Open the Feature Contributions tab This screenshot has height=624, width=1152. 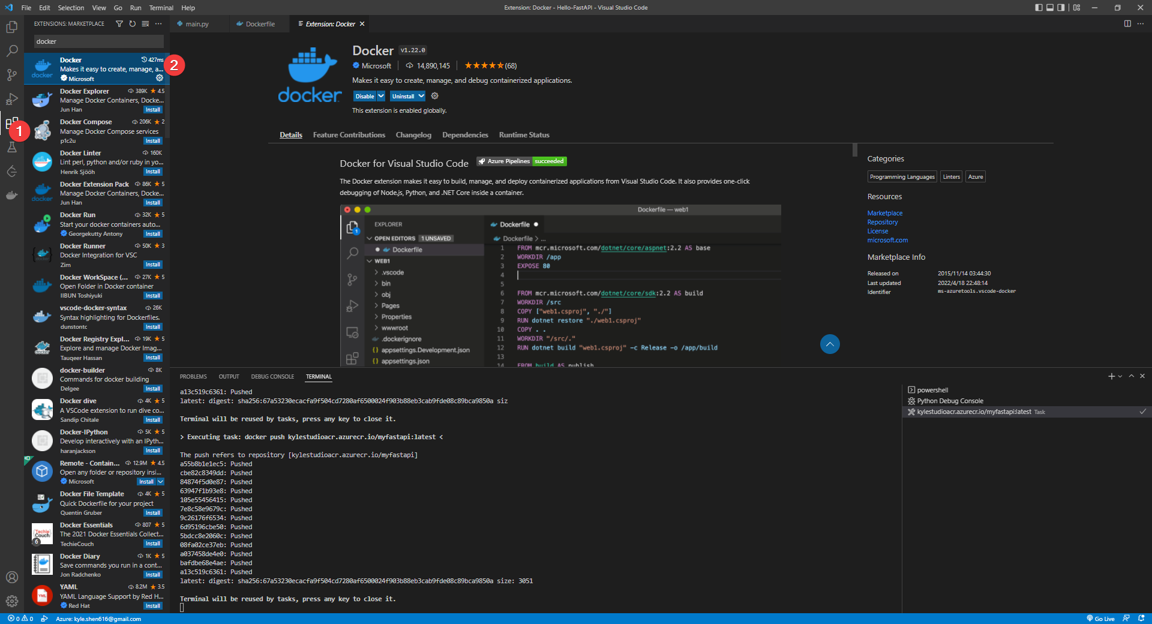click(349, 135)
